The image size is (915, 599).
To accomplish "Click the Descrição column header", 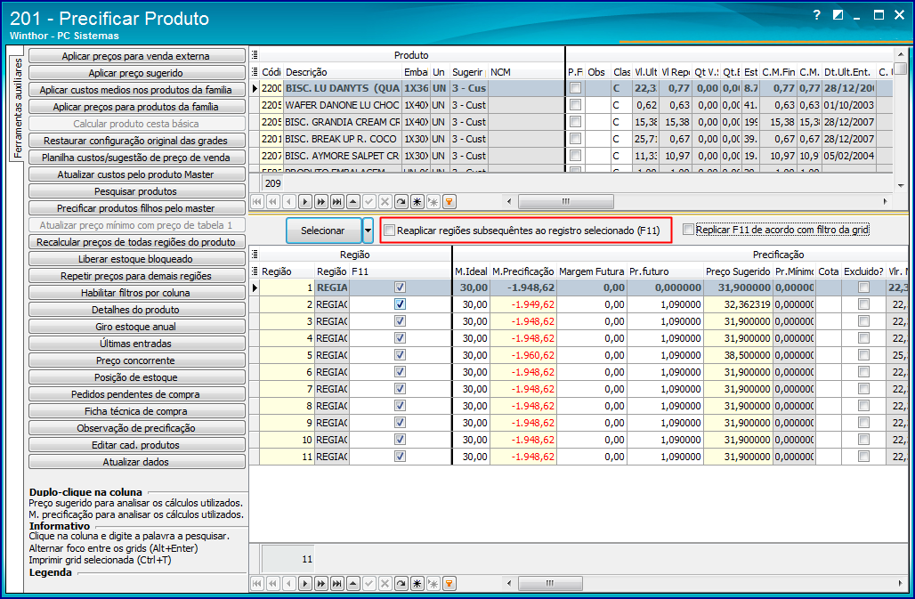I will click(x=344, y=72).
